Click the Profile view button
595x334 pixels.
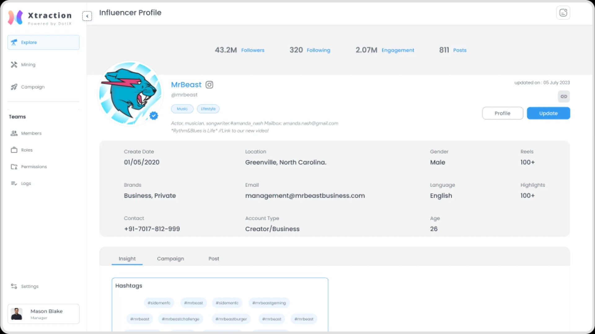[x=502, y=113]
